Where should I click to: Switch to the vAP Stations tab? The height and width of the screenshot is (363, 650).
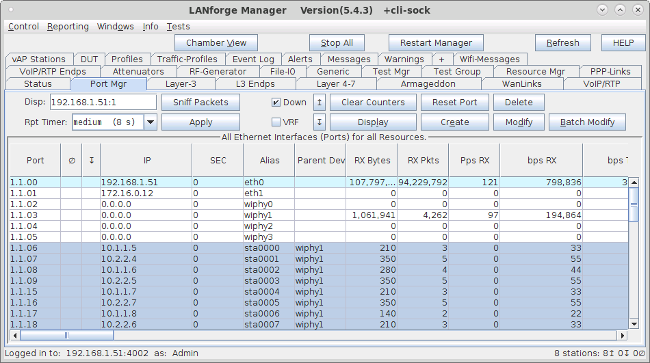click(x=38, y=59)
